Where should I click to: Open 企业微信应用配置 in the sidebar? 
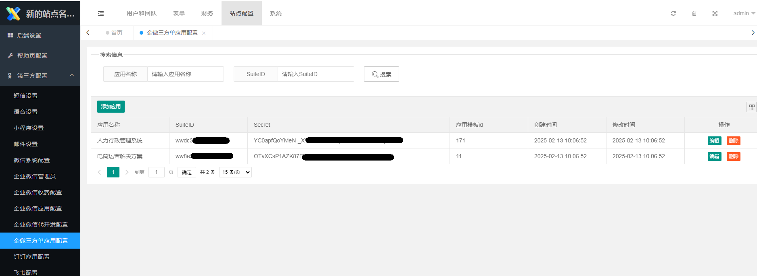coord(38,208)
